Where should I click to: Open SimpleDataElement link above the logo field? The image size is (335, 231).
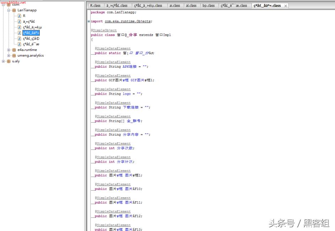click(x=114, y=89)
